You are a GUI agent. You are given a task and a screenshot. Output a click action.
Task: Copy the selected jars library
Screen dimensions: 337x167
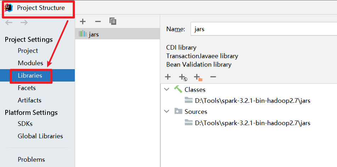pos(113,22)
